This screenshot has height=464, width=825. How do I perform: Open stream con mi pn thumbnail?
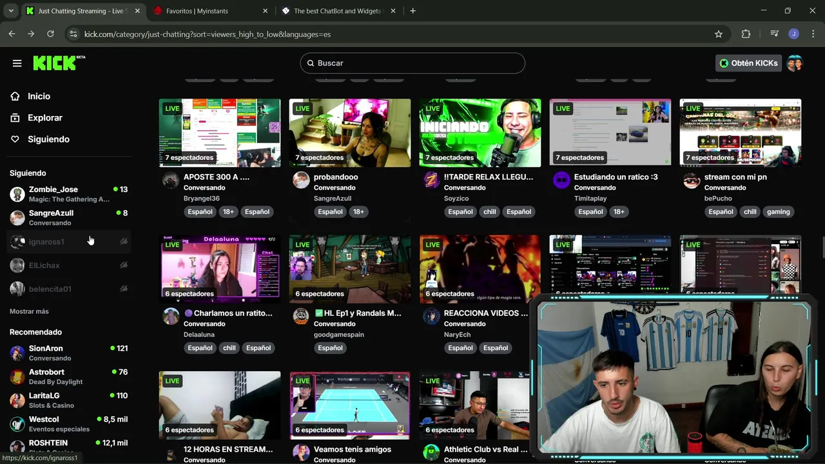[741, 133]
